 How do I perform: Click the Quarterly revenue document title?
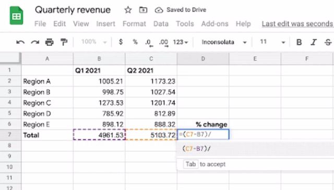pyautogui.click(x=73, y=10)
